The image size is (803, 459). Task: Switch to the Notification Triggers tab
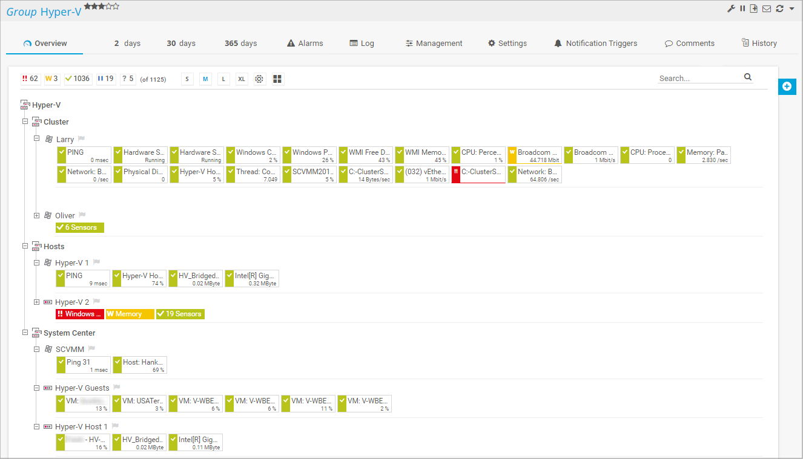pos(595,44)
